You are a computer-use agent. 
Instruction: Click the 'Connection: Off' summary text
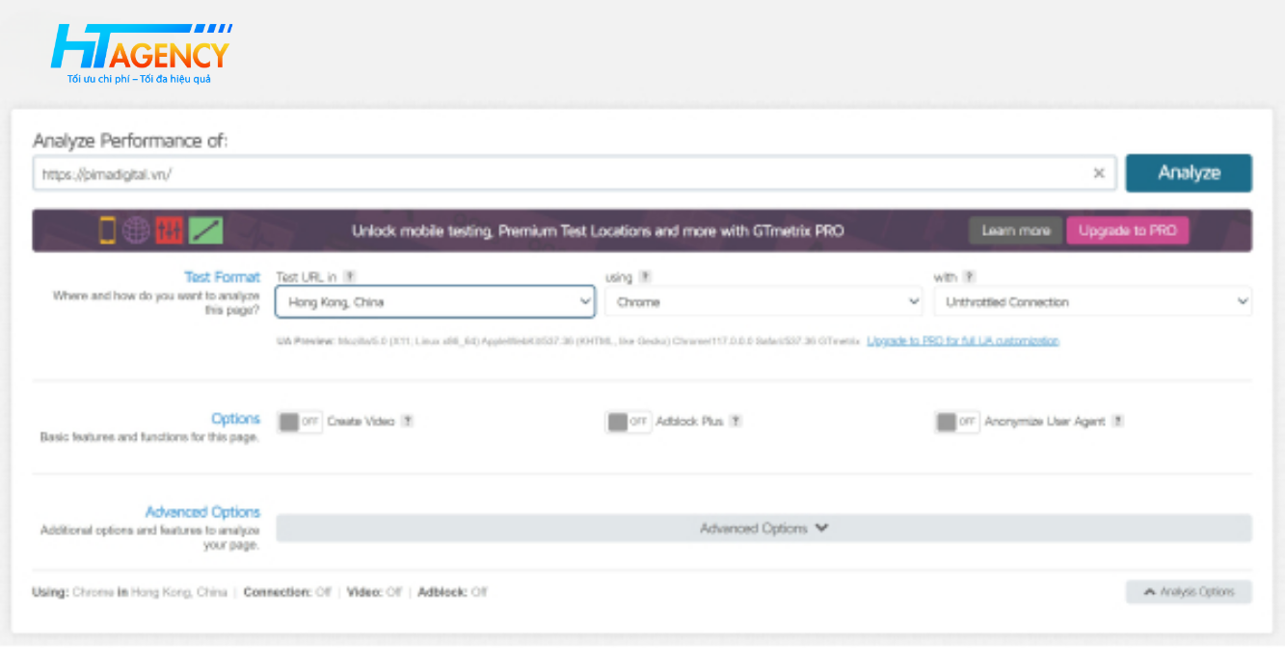pos(287,592)
